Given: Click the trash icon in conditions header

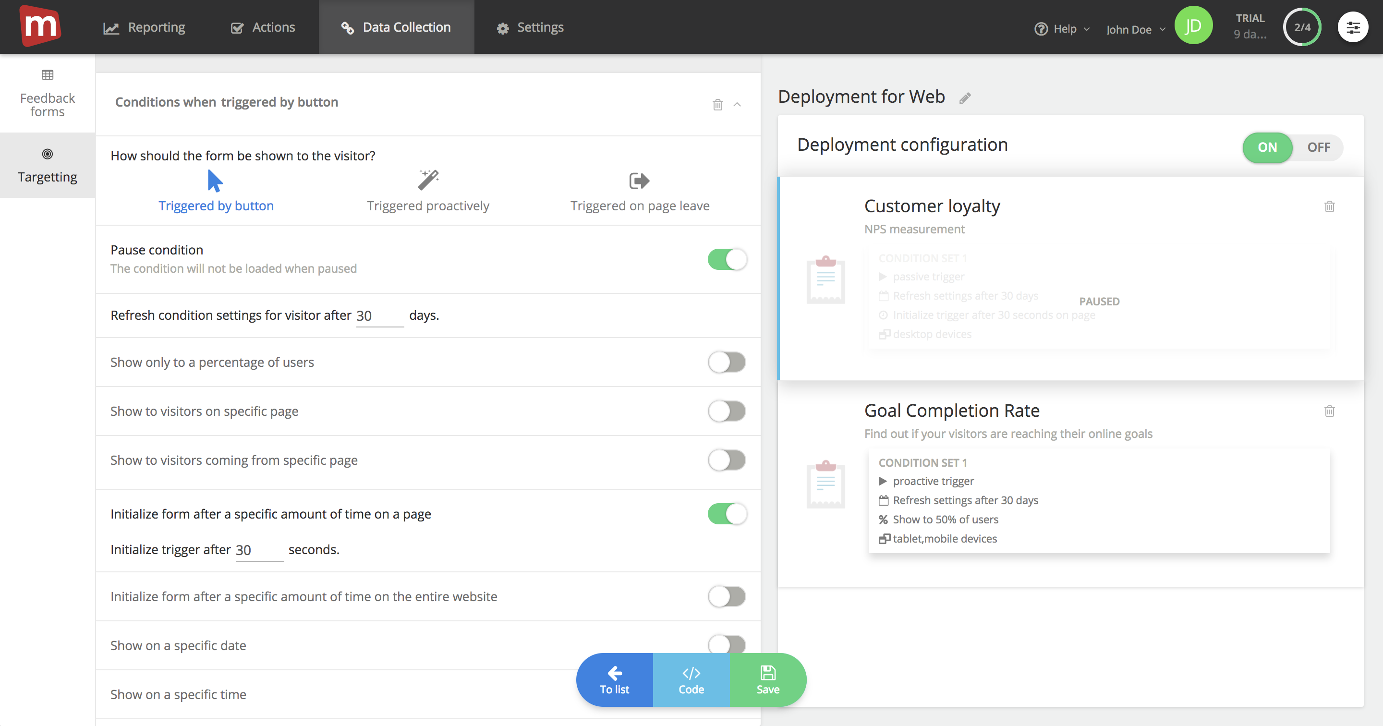Looking at the screenshot, I should [x=717, y=105].
